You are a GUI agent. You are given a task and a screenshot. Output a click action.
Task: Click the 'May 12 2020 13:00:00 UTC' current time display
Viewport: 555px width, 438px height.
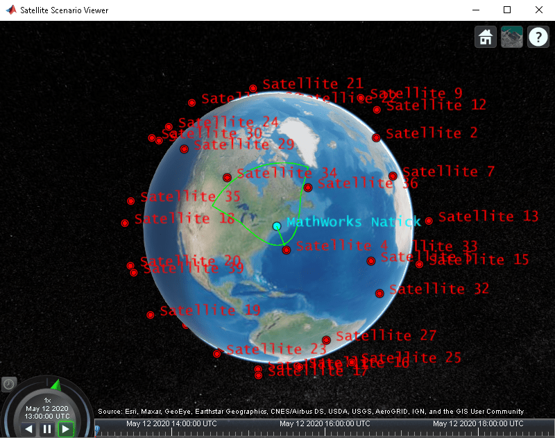click(47, 412)
